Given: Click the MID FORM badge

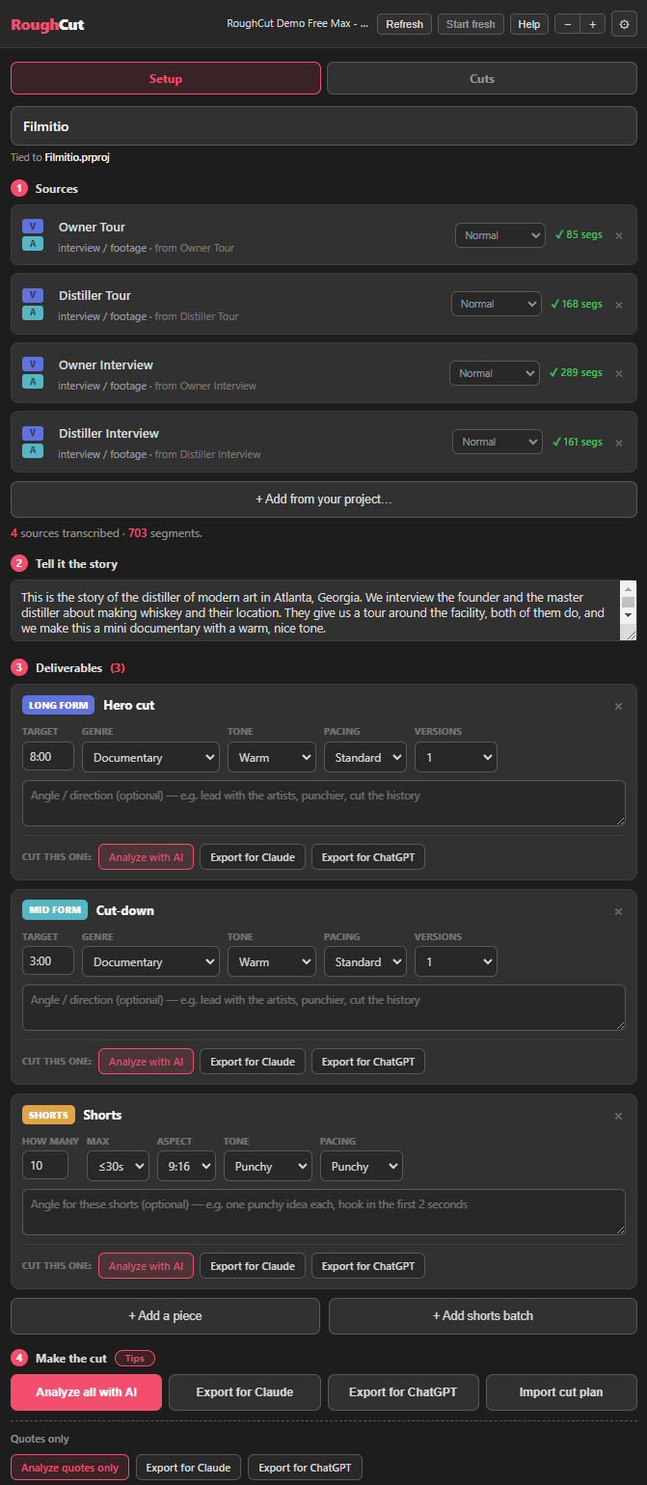Looking at the screenshot, I should pyautogui.click(x=55, y=910).
